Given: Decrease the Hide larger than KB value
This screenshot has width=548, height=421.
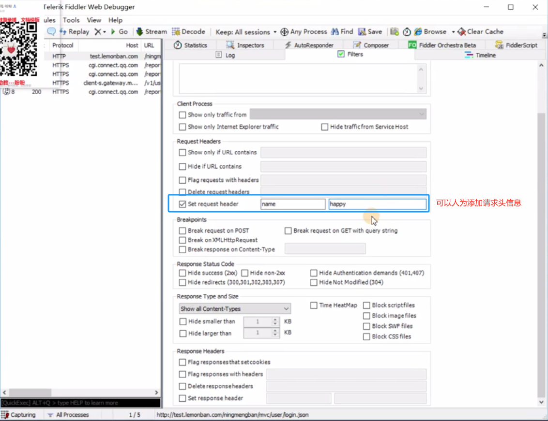Looking at the screenshot, I should [x=275, y=335].
